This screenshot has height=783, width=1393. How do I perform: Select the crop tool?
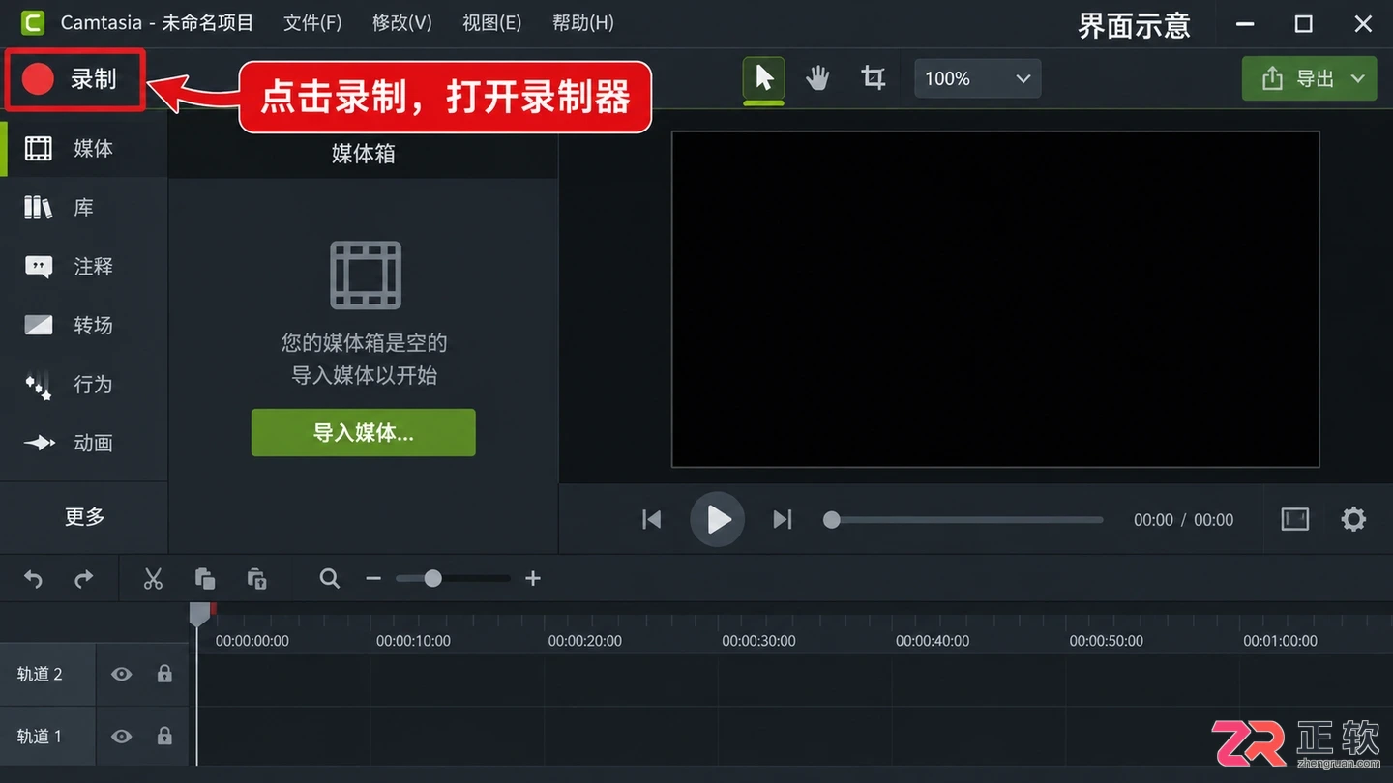(874, 78)
